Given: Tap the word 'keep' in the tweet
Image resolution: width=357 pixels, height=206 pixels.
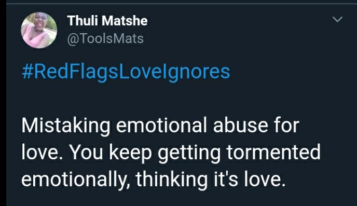Looking at the screenshot, I should (130, 154).
